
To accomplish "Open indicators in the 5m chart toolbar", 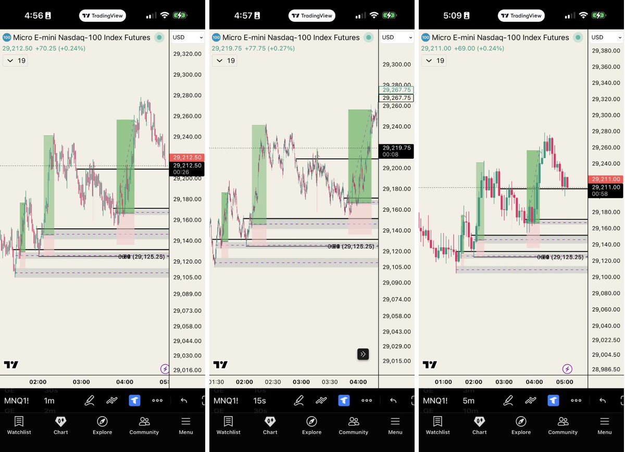I will tap(531, 401).
